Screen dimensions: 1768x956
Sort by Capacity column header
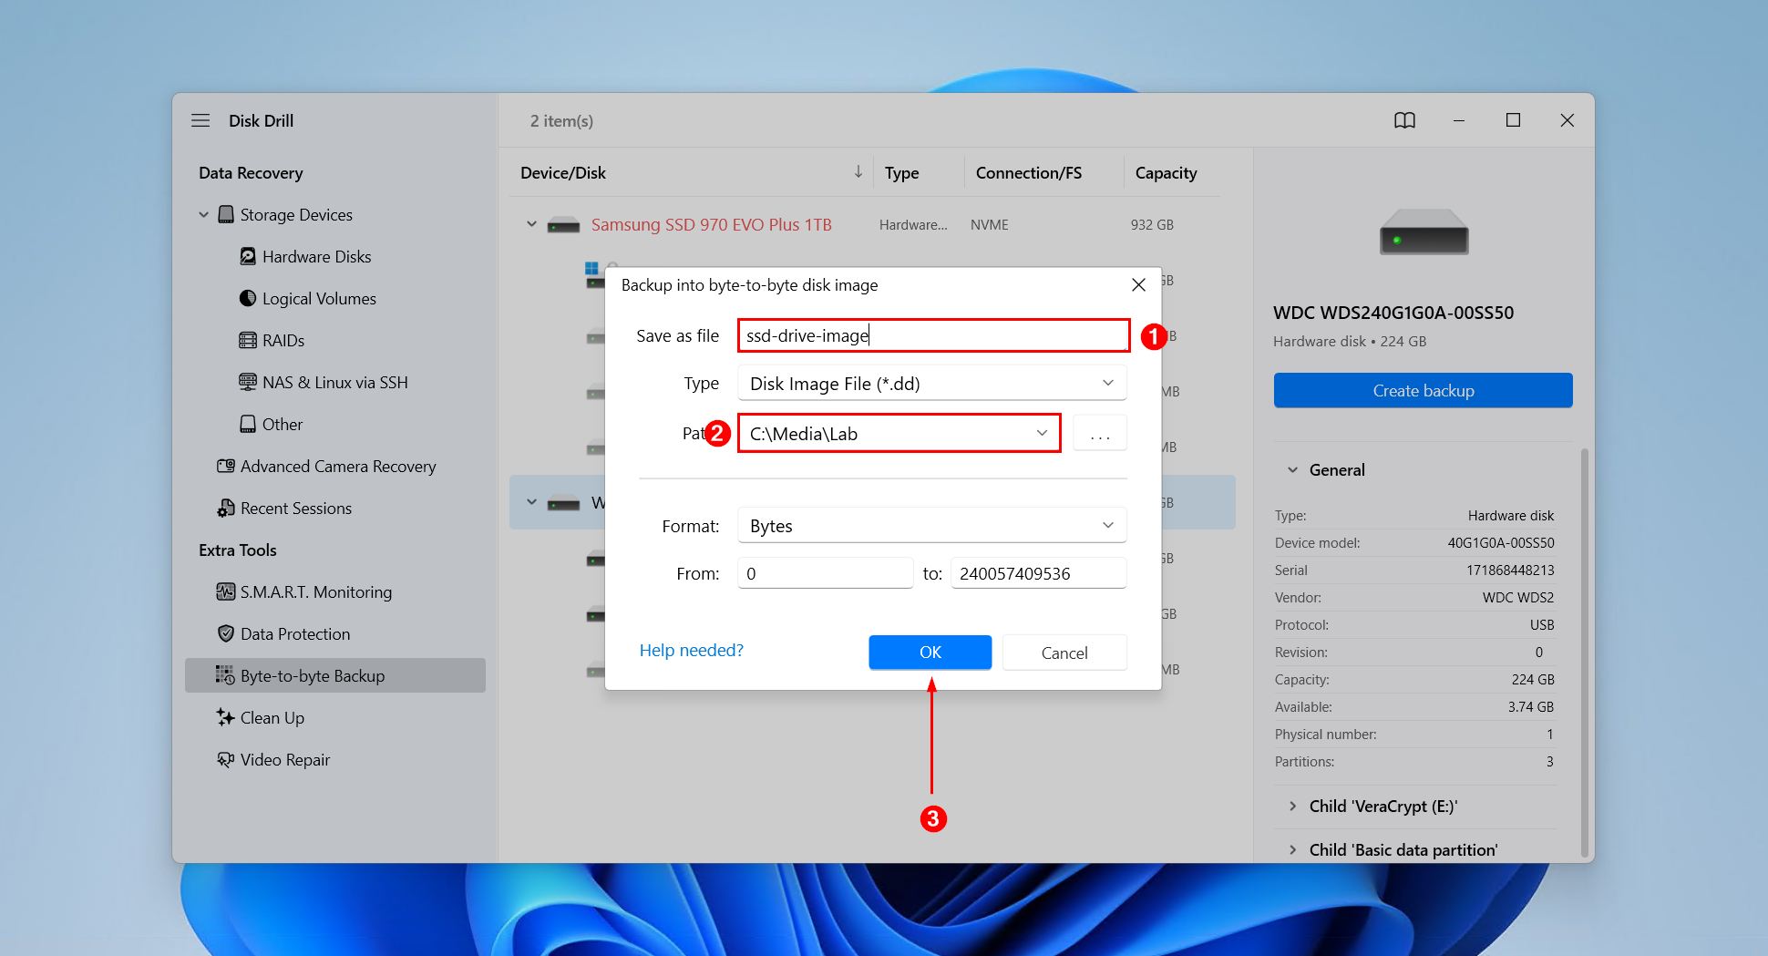click(1166, 172)
